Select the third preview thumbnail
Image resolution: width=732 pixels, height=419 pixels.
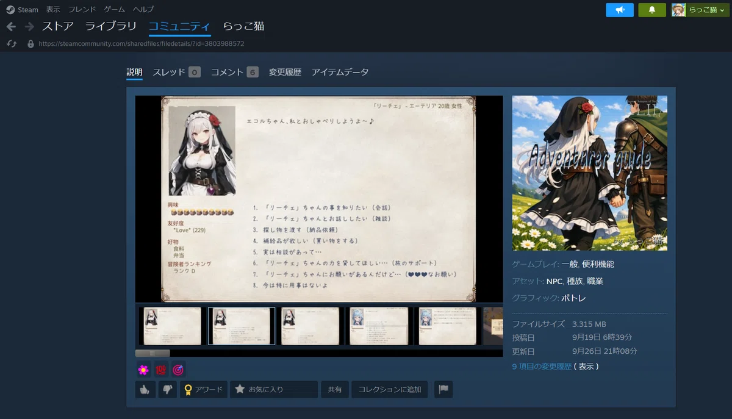310,326
